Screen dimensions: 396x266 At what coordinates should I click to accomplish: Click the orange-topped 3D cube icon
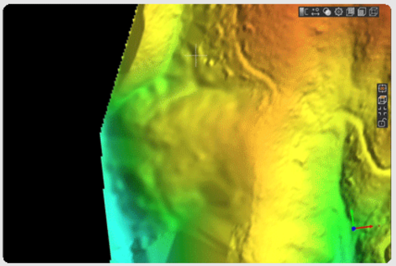click(382, 100)
